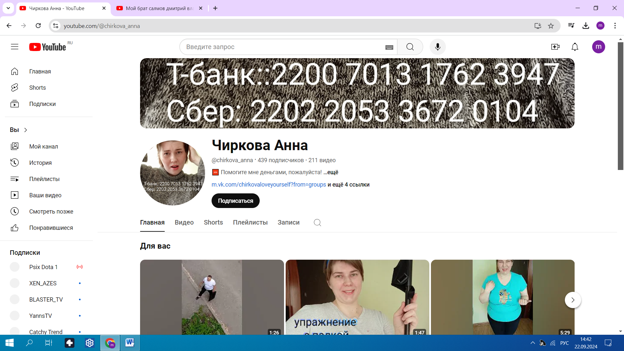
Task: Click the search magnifier button
Action: (x=410, y=47)
